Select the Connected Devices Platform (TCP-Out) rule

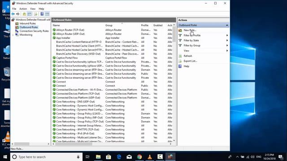pyautogui.click(x=78, y=93)
